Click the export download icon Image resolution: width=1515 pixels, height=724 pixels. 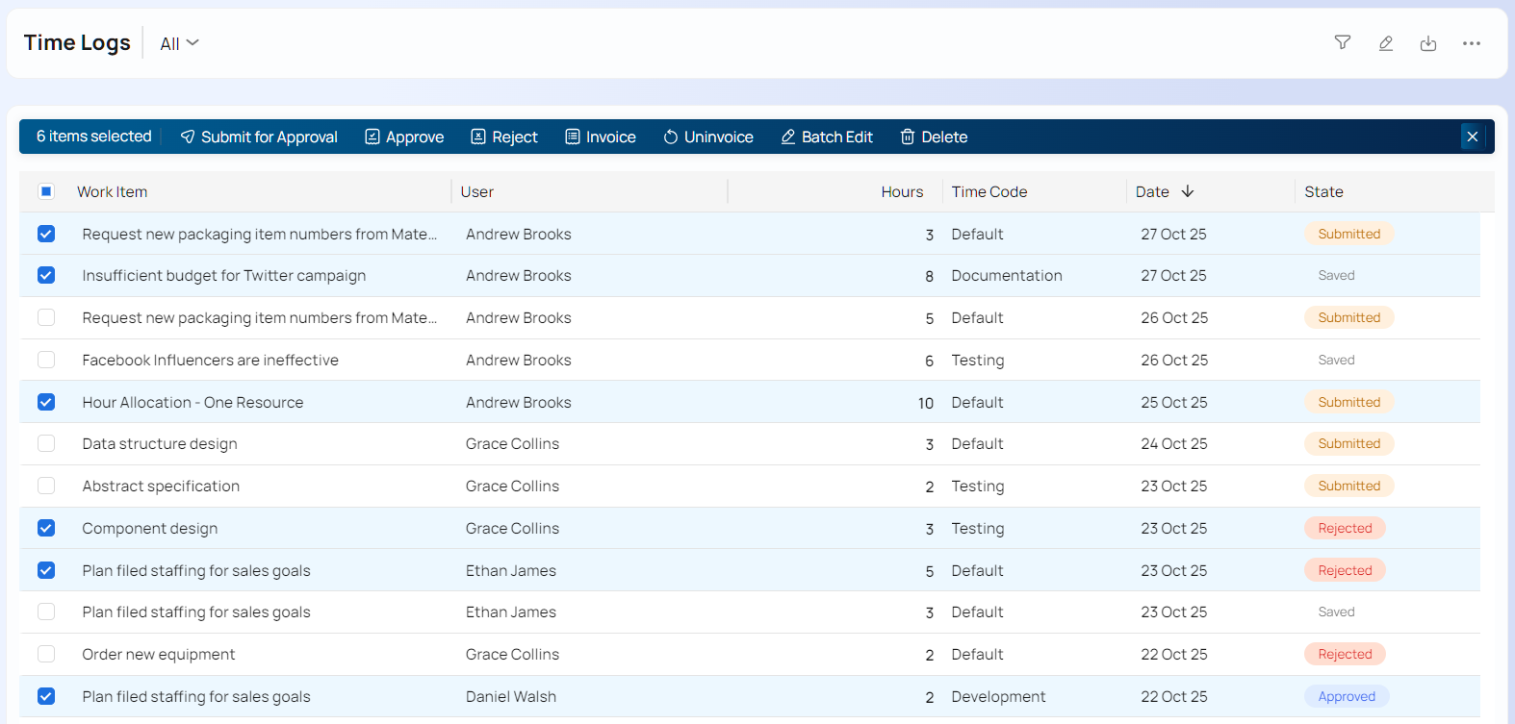(x=1428, y=43)
